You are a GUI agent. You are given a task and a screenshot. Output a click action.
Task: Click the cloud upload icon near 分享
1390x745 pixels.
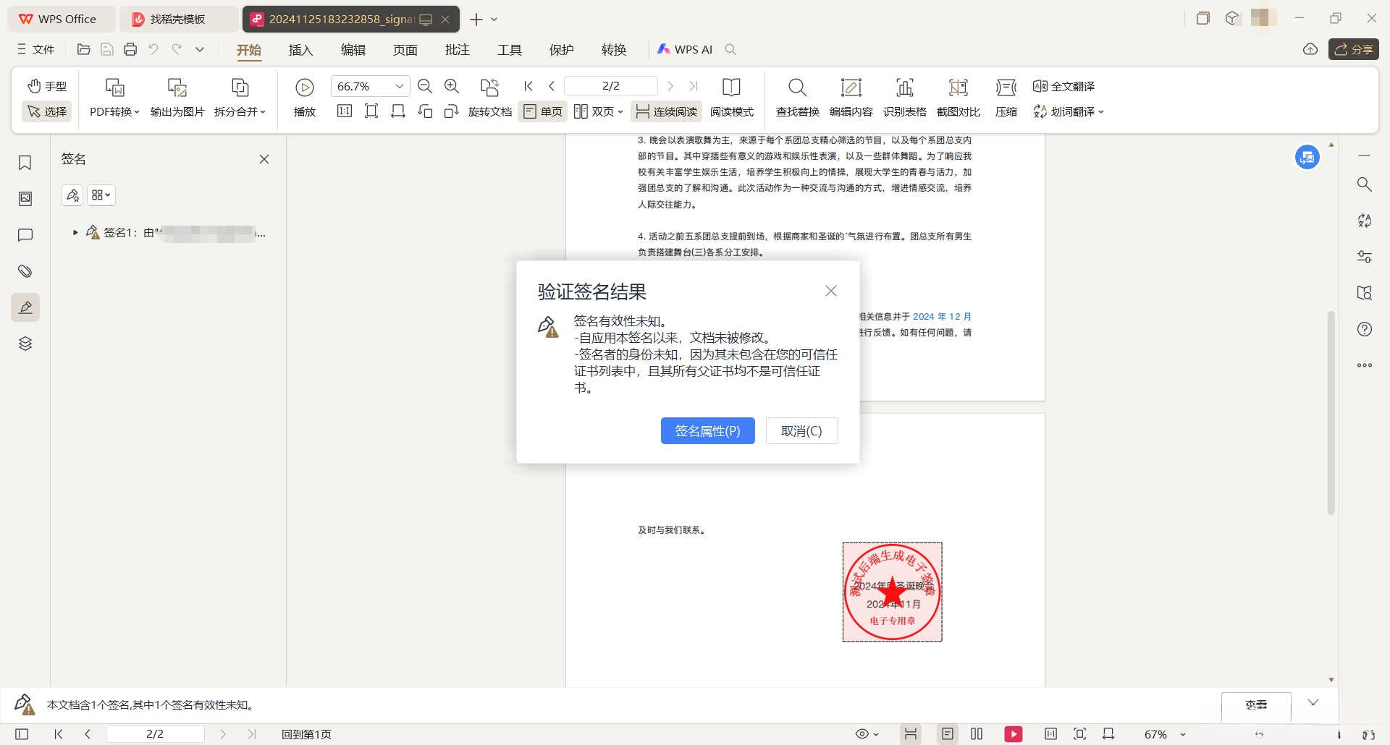coord(1310,49)
